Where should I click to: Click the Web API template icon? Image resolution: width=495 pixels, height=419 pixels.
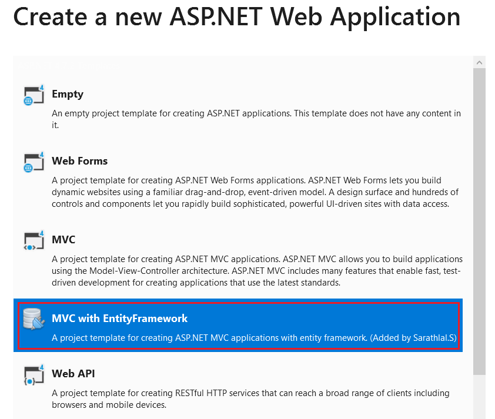click(x=34, y=373)
